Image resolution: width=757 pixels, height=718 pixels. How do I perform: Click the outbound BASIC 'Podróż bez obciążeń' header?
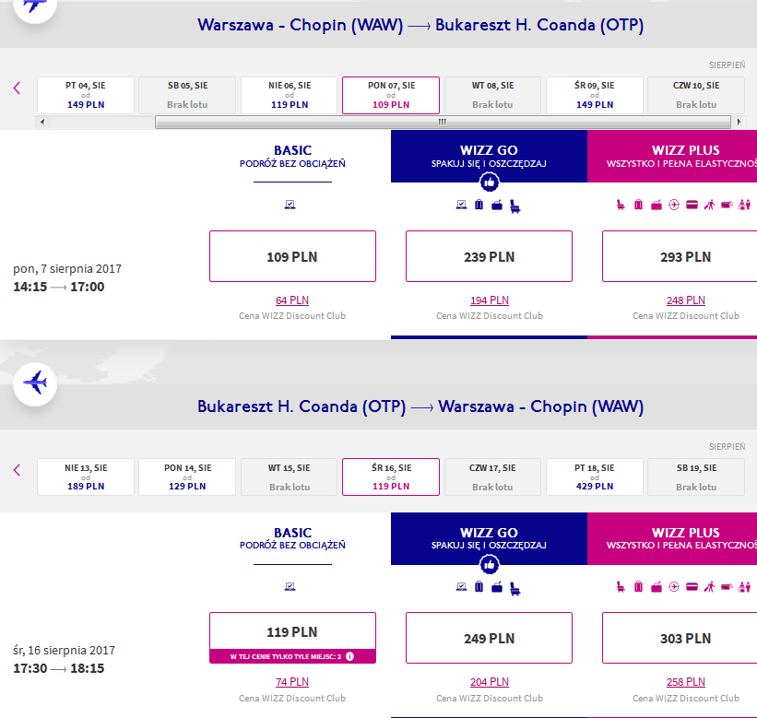pyautogui.click(x=292, y=157)
